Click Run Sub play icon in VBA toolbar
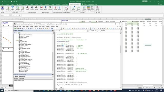164x92 pixels. pyautogui.click(x=35, y=28)
